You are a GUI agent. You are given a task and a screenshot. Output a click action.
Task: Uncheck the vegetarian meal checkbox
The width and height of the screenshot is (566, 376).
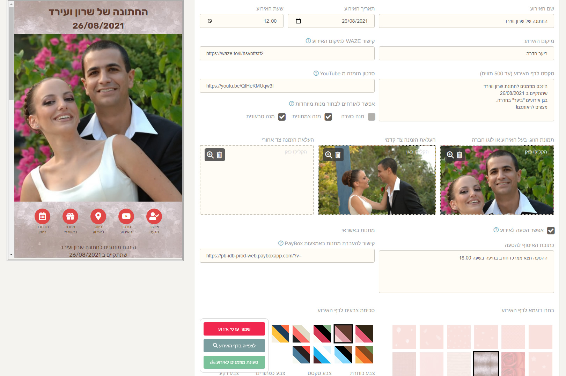tap(328, 117)
